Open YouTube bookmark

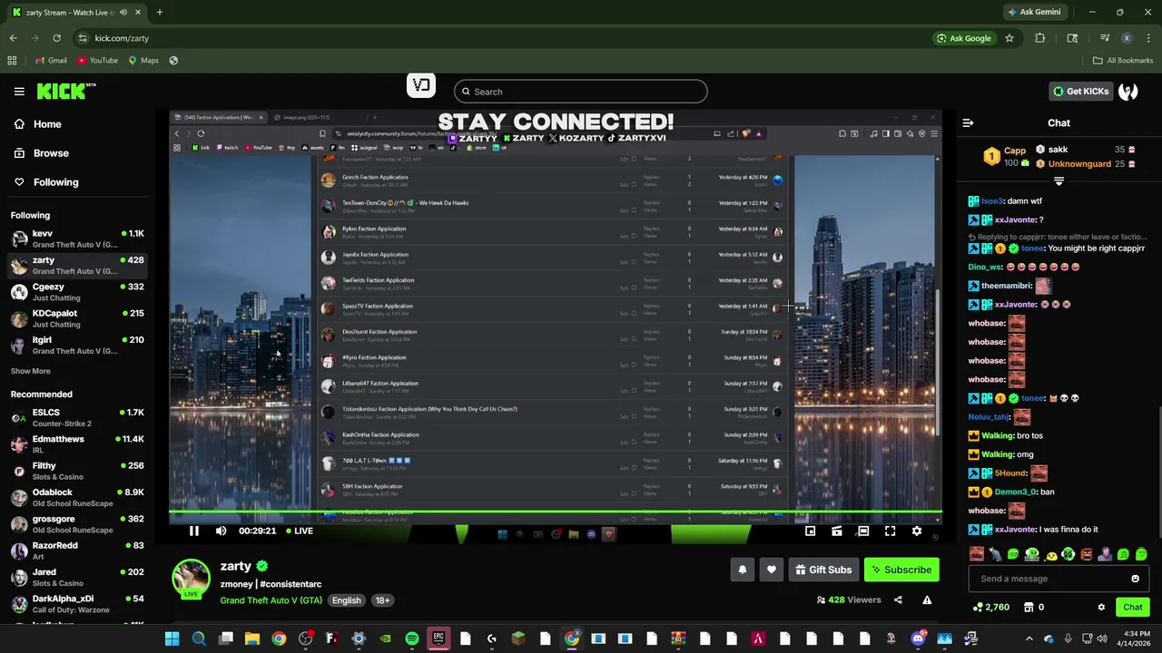coord(97,61)
